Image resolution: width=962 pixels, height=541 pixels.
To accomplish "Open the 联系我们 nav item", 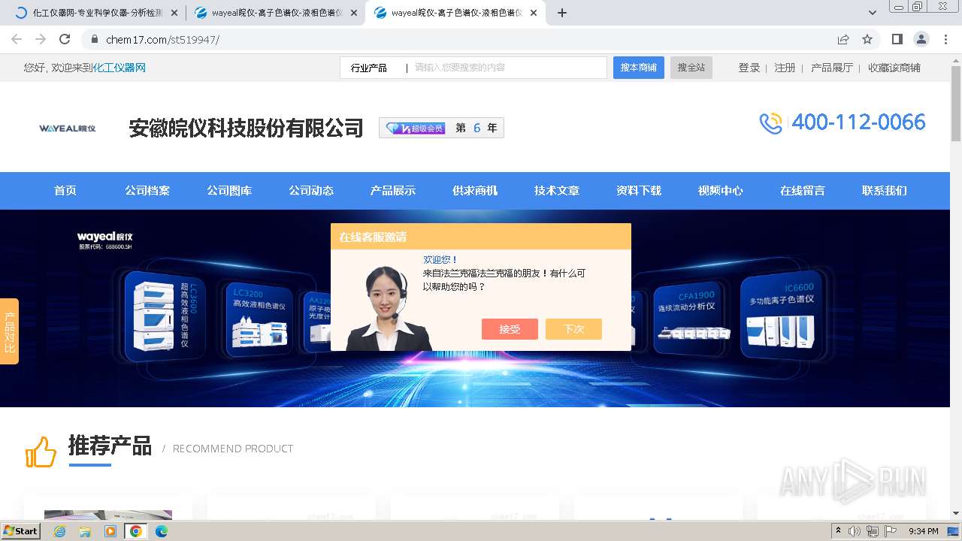I will pos(885,191).
